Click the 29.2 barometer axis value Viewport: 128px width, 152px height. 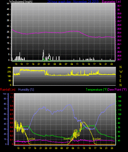click(x=119, y=40)
